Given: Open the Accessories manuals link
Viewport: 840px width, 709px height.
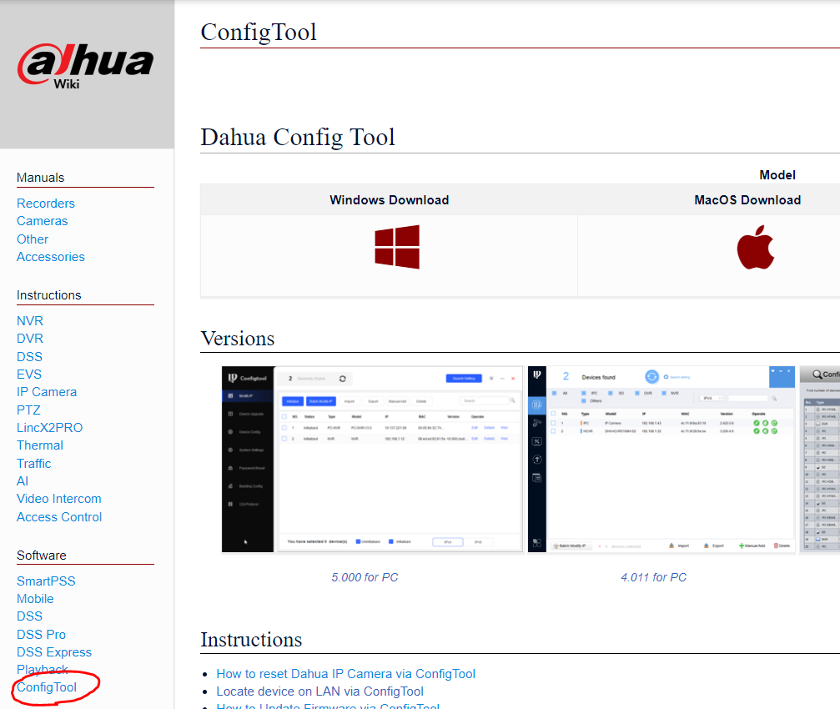Looking at the screenshot, I should point(51,257).
